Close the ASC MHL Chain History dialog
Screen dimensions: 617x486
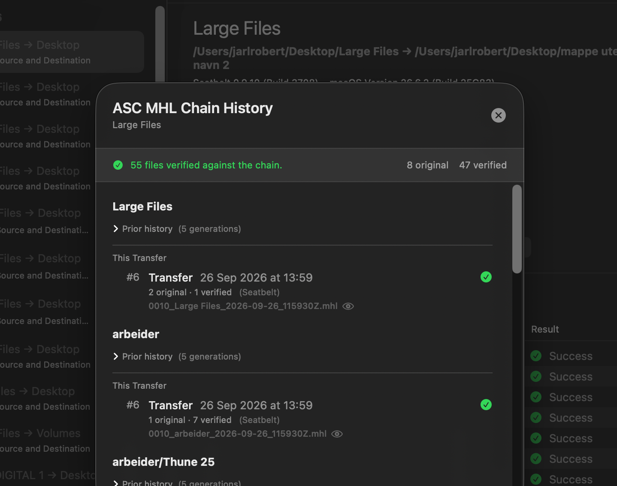click(498, 115)
